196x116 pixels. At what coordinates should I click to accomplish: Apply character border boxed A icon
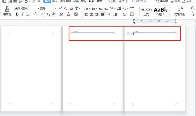(x=76, y=14)
